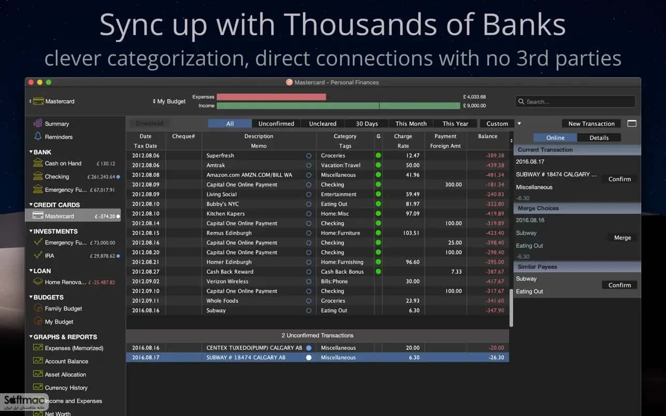Toggle the status circle for Superfresh

tap(309, 155)
